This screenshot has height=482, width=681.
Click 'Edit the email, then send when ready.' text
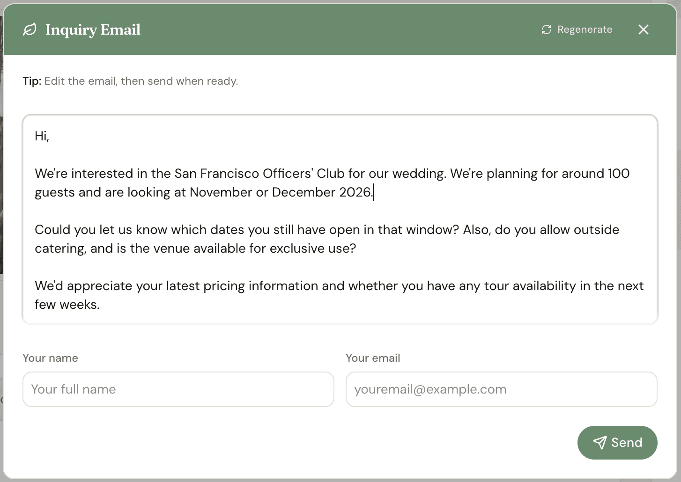pyautogui.click(x=141, y=81)
